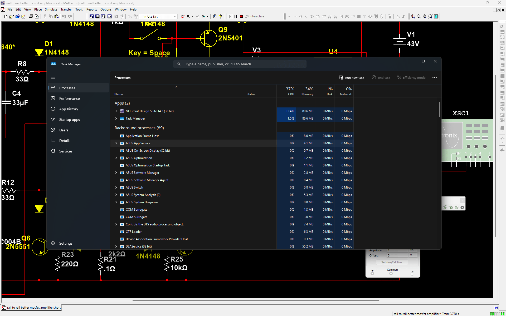The height and width of the screenshot is (316, 506).
Task: Sort processes by Memory column
Action: pyautogui.click(x=305, y=91)
